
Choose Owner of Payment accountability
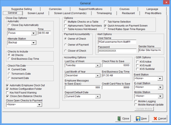point(66,45)
